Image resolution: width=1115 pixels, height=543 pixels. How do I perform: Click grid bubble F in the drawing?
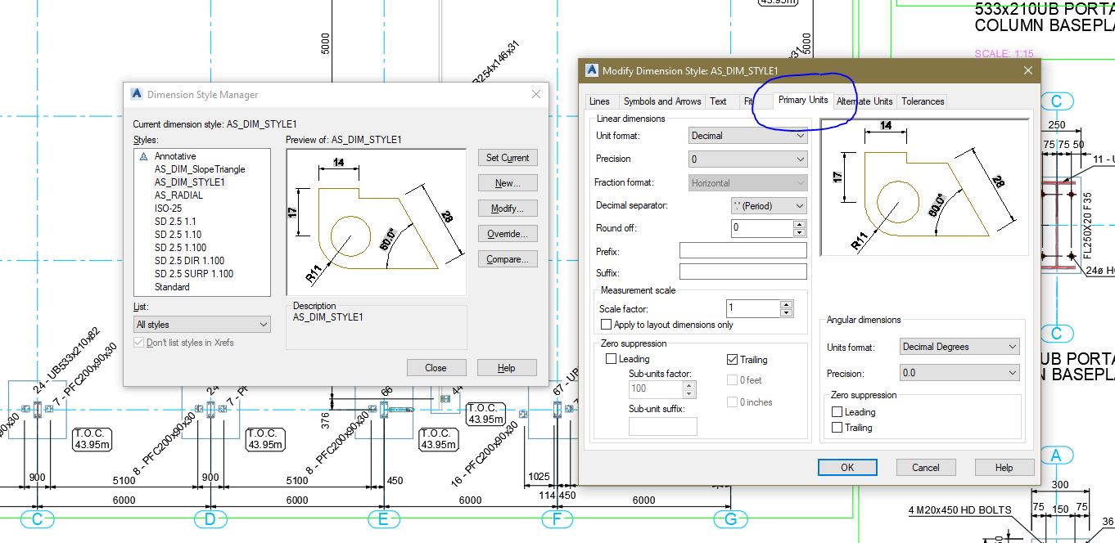[557, 519]
